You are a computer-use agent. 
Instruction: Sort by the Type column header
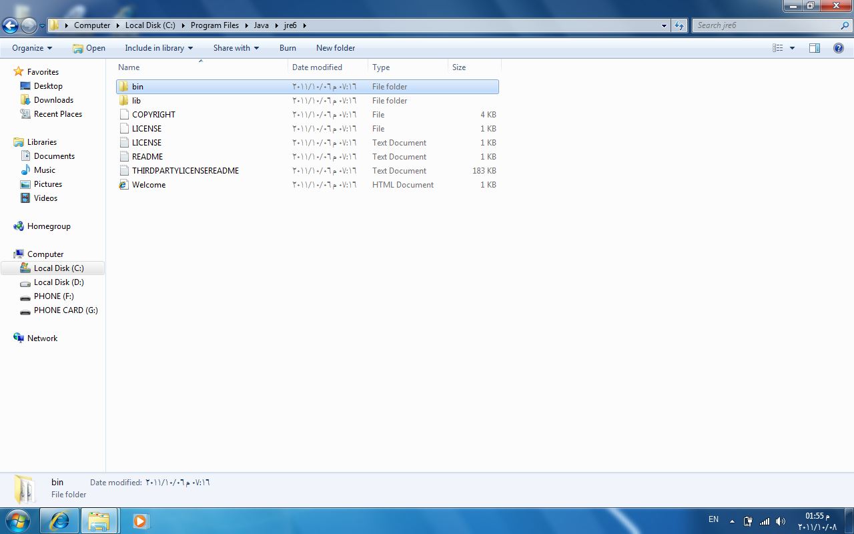pyautogui.click(x=408, y=67)
